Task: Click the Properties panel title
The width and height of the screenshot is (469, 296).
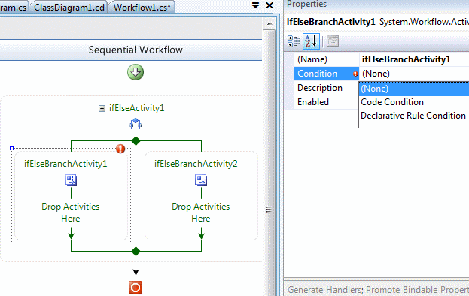Action: point(307,4)
